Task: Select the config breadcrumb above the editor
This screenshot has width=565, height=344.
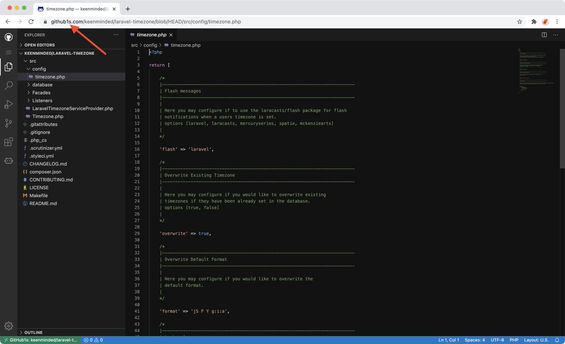Action: [x=151, y=45]
